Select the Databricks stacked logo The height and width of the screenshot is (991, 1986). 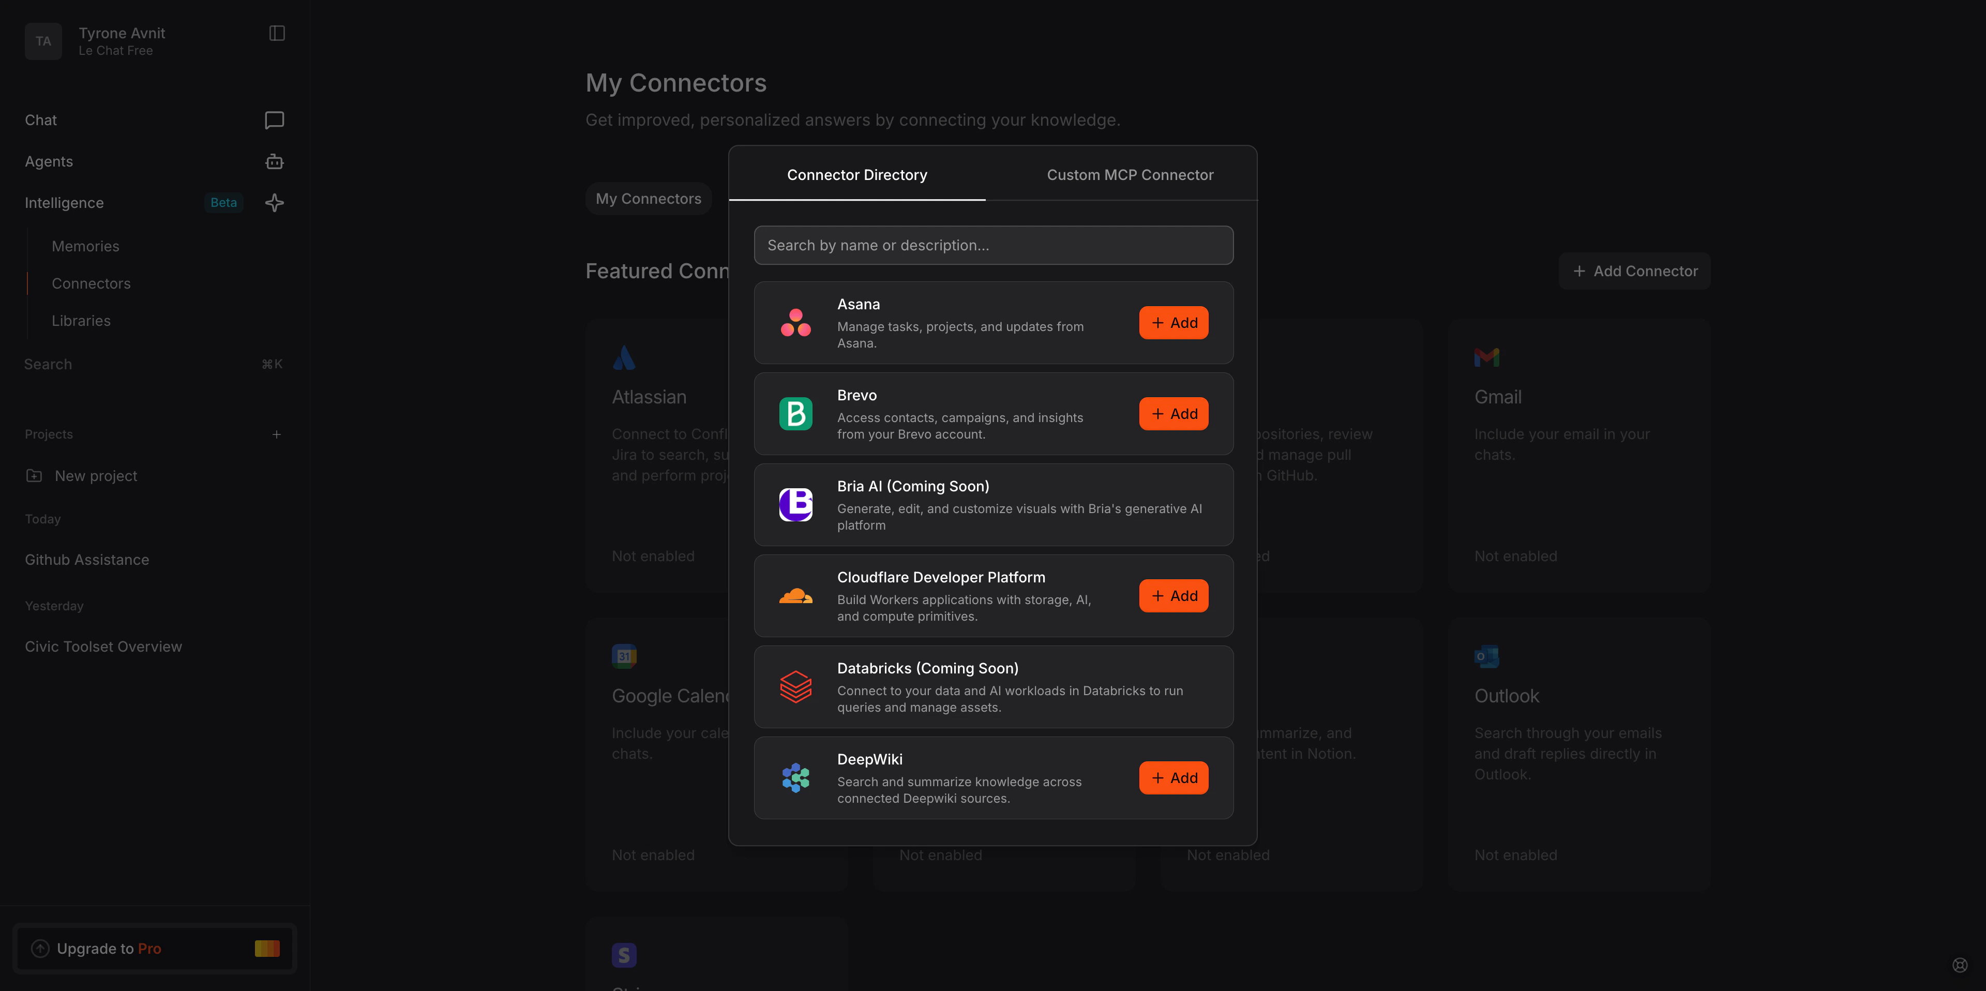tap(795, 686)
